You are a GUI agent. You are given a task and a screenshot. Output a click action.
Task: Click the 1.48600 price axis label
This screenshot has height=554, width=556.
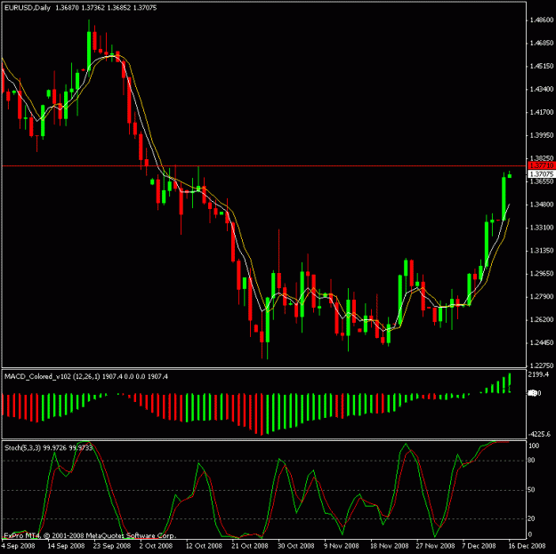click(542, 20)
